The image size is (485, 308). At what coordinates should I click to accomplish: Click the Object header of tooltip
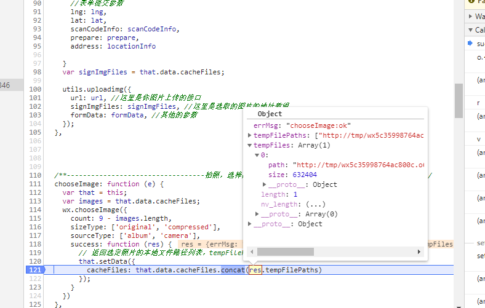click(270, 114)
